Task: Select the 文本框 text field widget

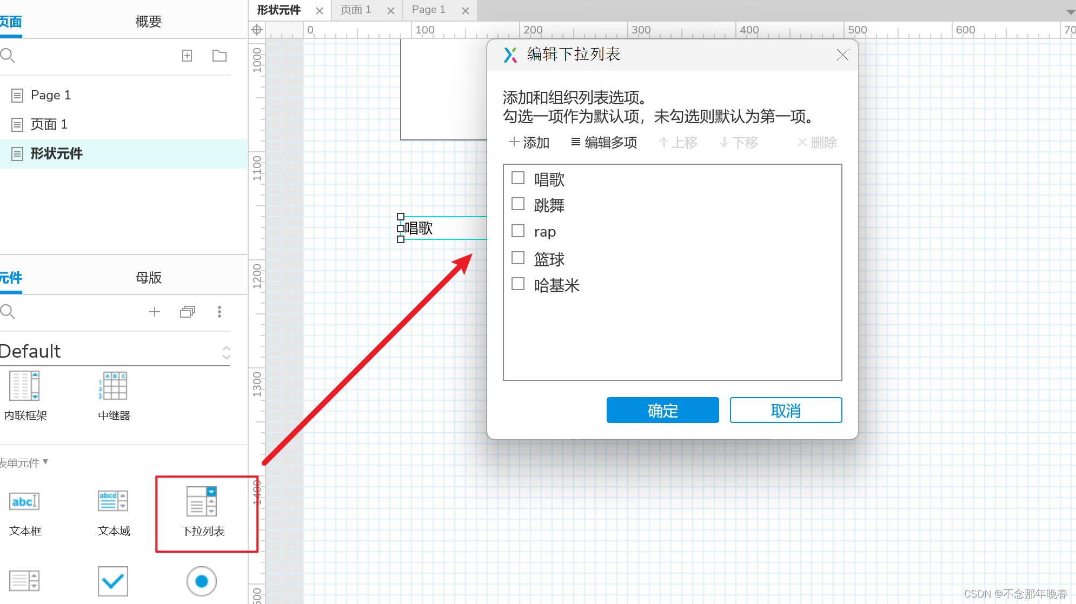Action: click(x=25, y=502)
